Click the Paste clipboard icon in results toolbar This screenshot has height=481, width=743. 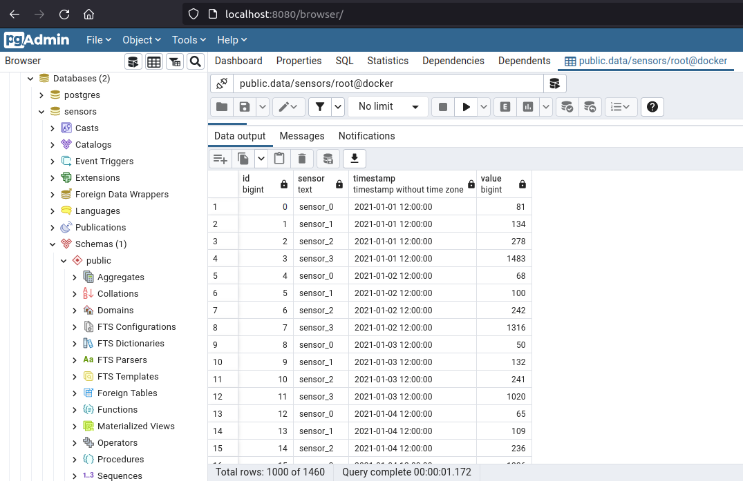pos(279,159)
